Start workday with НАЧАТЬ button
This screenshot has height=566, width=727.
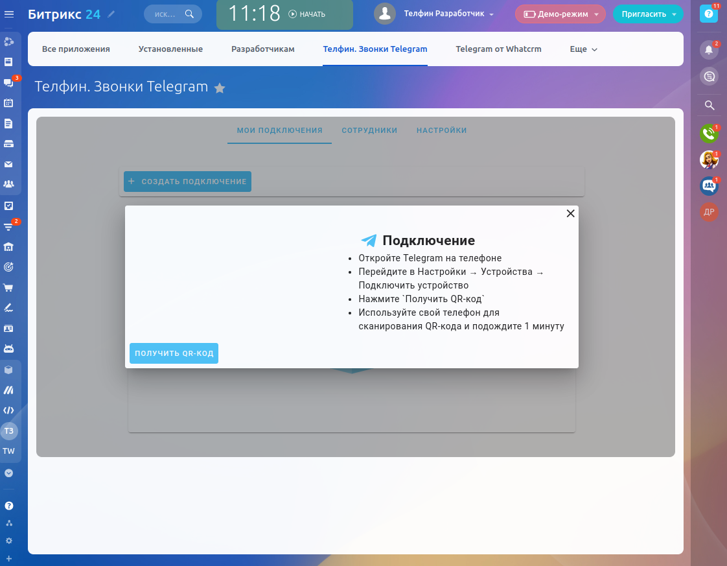(x=307, y=14)
